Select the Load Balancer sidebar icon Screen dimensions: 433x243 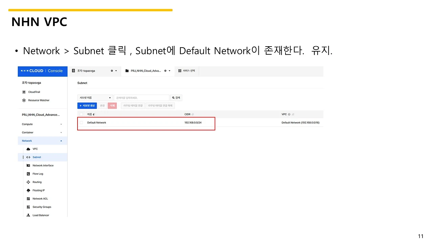coord(28,215)
